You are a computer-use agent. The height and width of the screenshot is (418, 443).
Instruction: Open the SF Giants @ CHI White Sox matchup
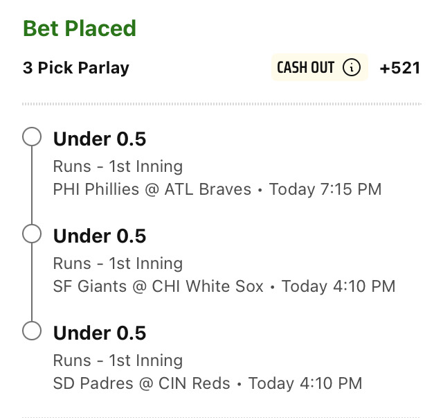click(x=159, y=286)
